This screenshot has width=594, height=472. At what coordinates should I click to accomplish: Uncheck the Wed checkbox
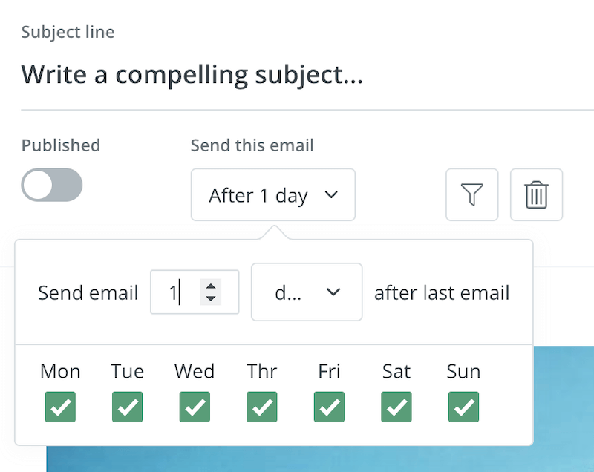click(x=195, y=407)
